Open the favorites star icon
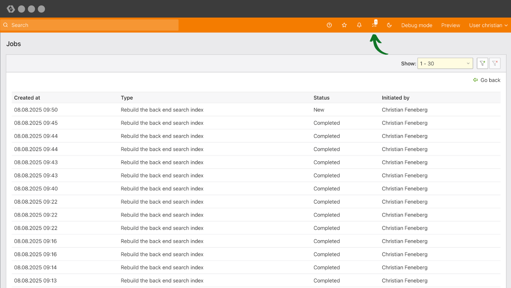The width and height of the screenshot is (511, 288). coord(344,25)
